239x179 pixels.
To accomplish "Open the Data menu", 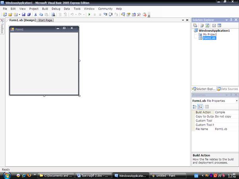I will click(67, 9).
